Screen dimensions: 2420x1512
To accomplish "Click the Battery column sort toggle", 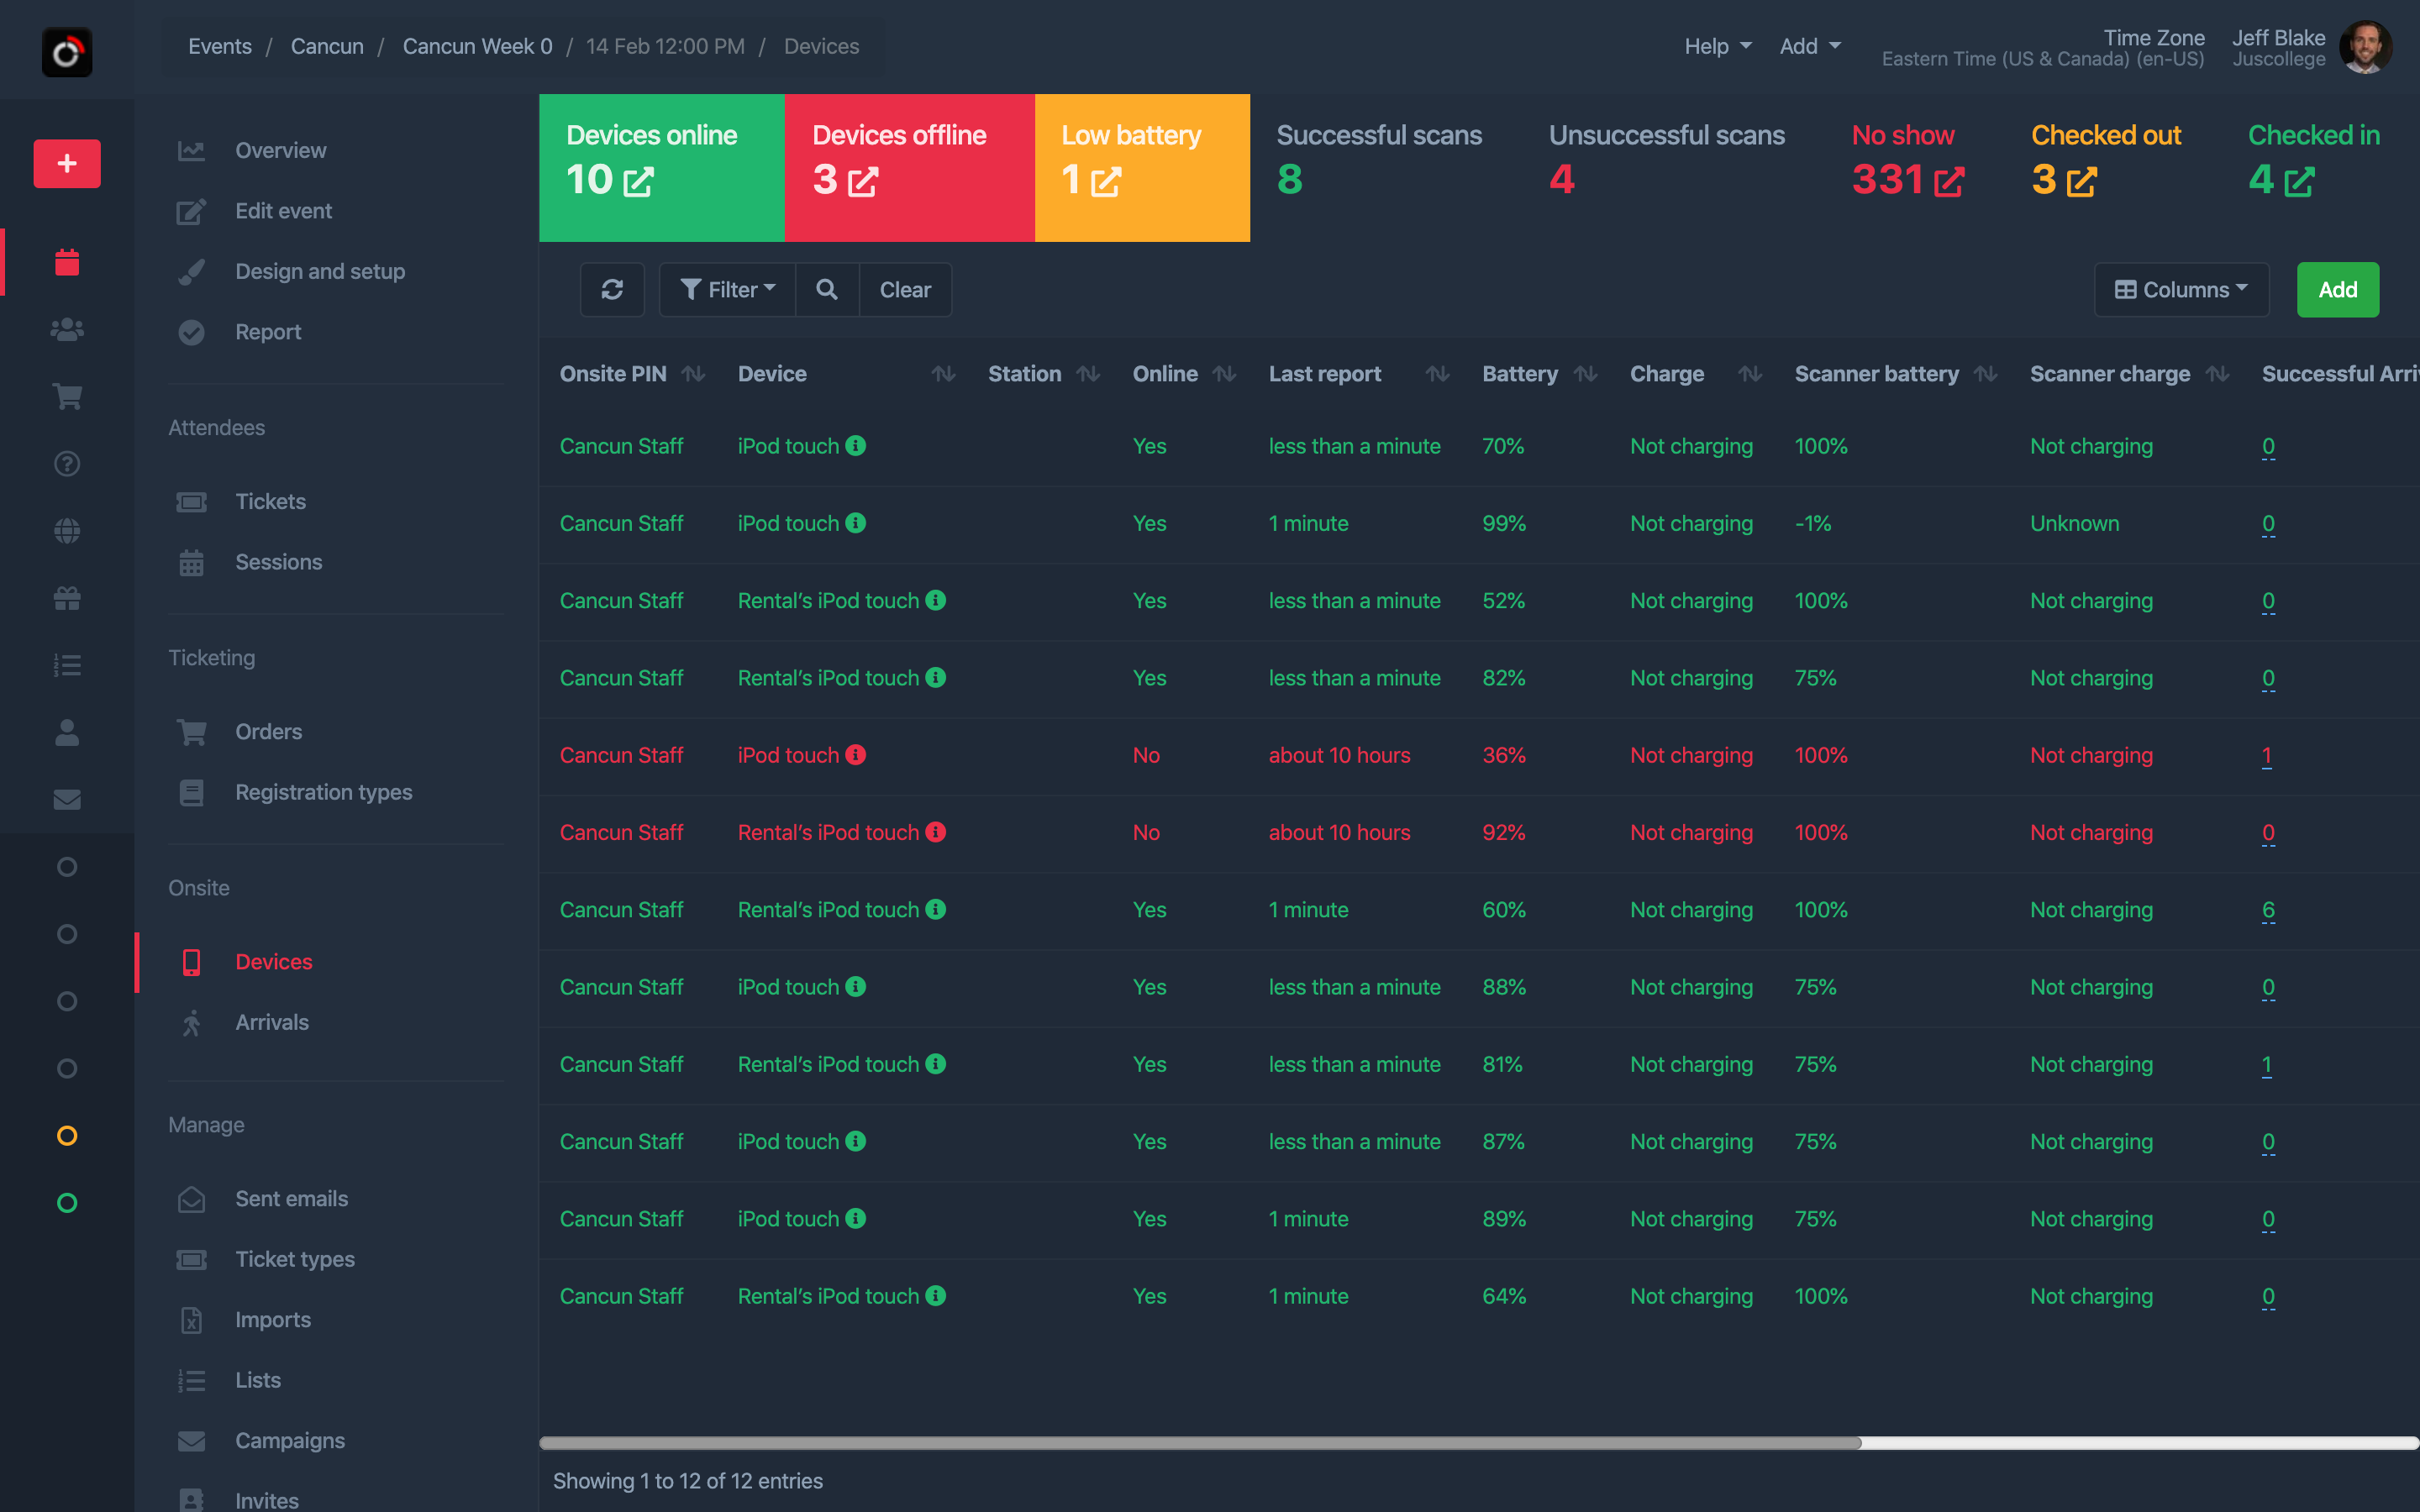I will [x=1586, y=373].
